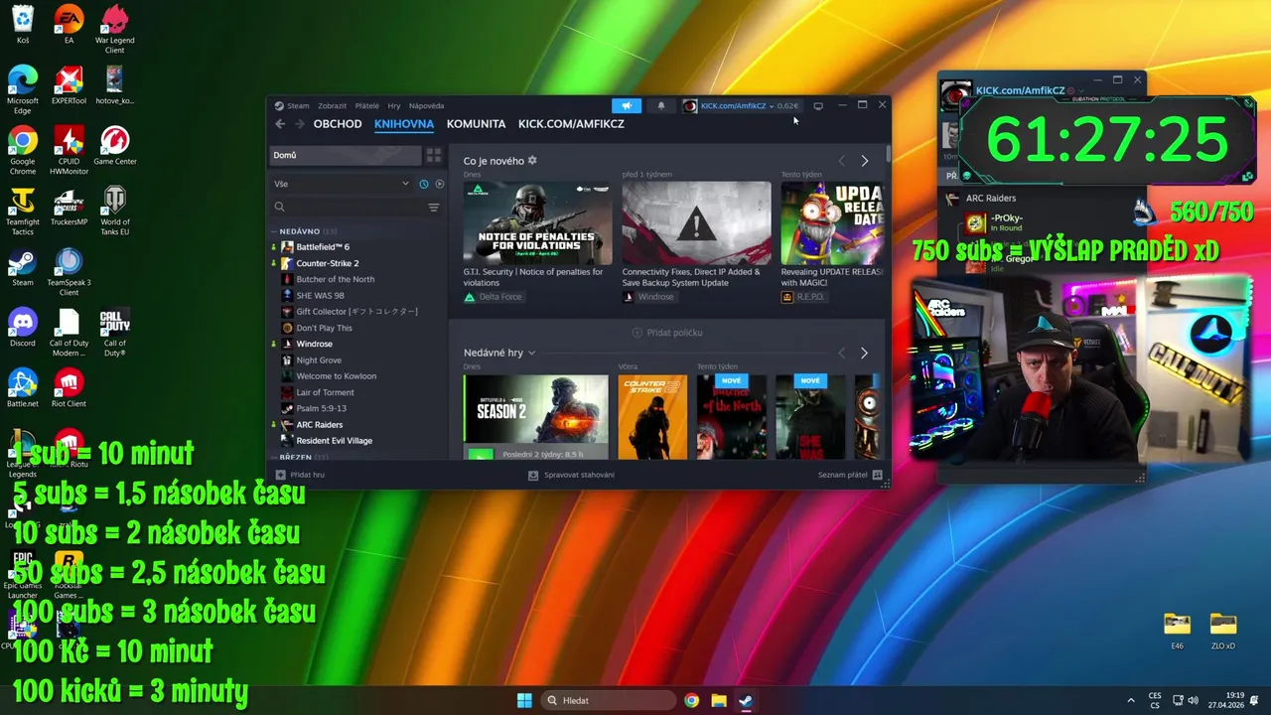Screen dimensions: 1271x715
Task: Open Windows Start menu
Action: click(x=524, y=700)
